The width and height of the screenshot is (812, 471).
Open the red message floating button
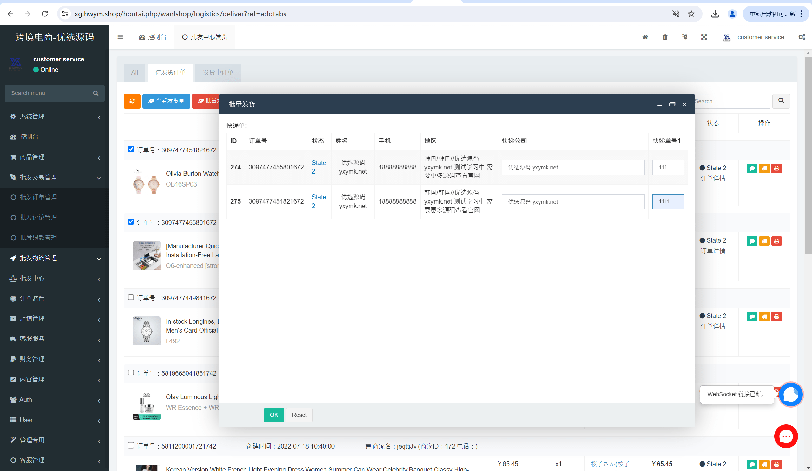tap(786, 436)
